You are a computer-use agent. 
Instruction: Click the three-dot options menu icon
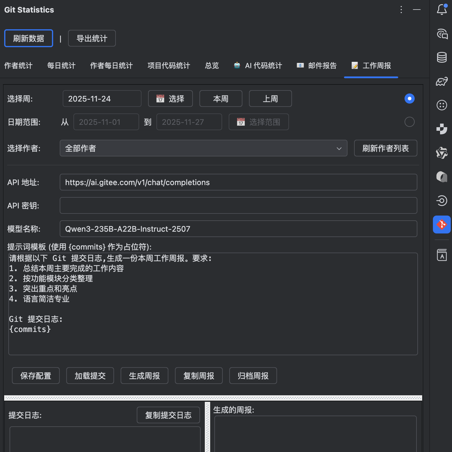[401, 10]
